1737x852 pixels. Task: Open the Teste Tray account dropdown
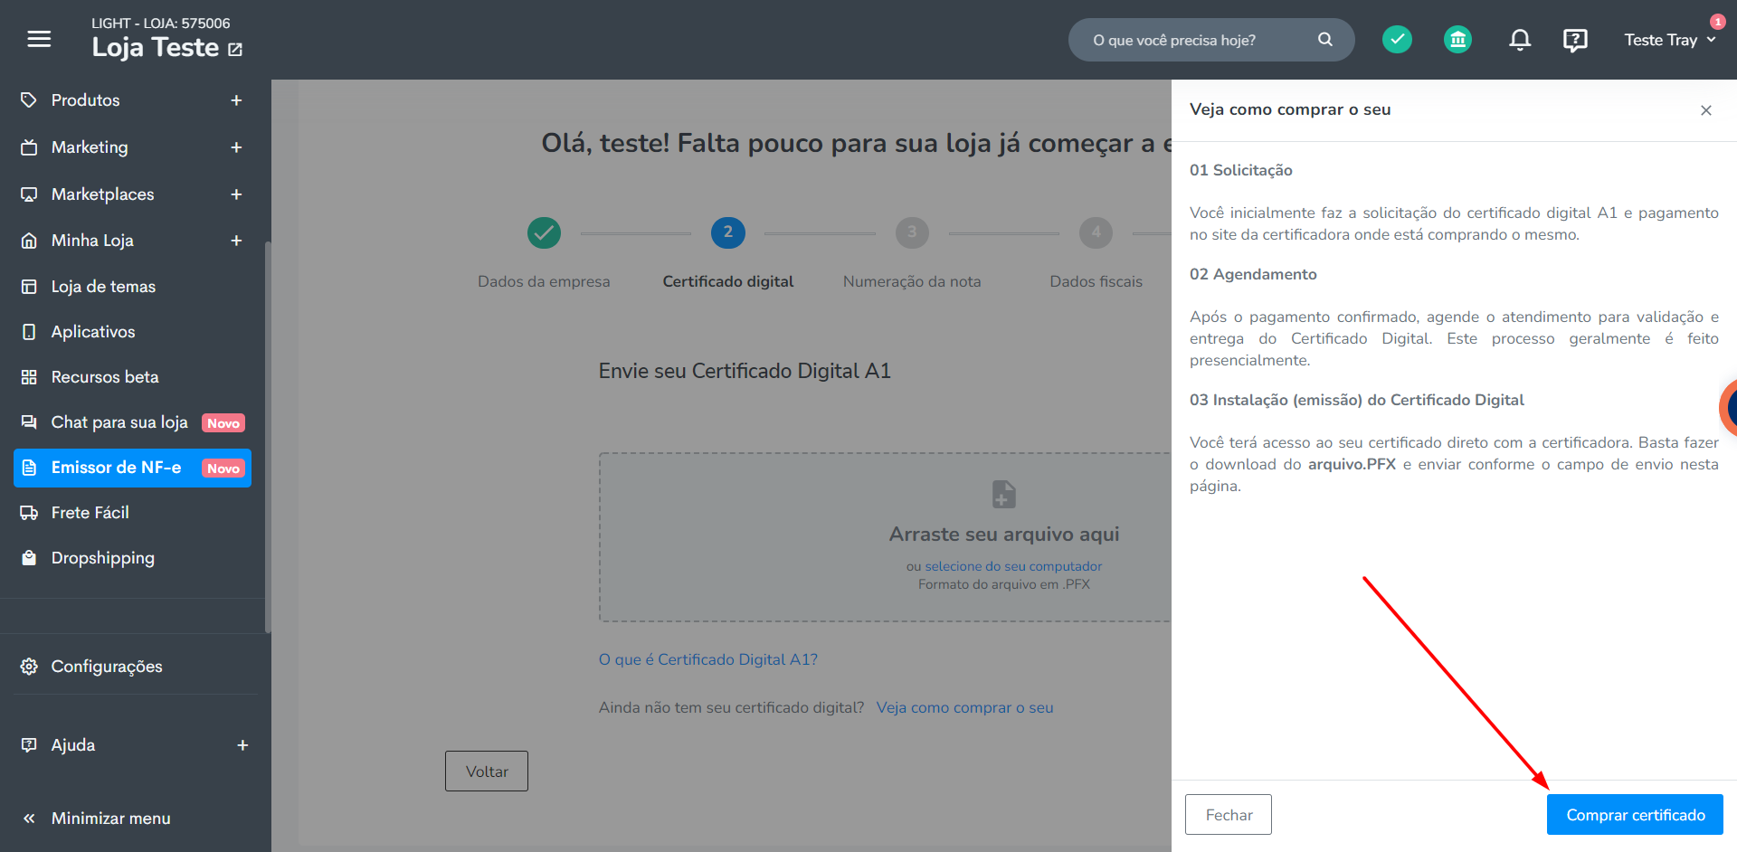coord(1669,40)
